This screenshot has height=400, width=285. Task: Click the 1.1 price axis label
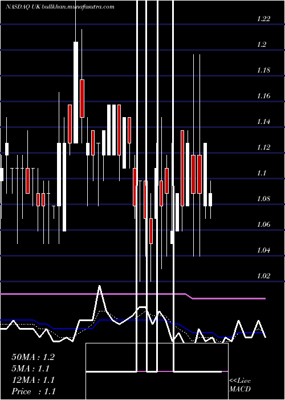262,173
